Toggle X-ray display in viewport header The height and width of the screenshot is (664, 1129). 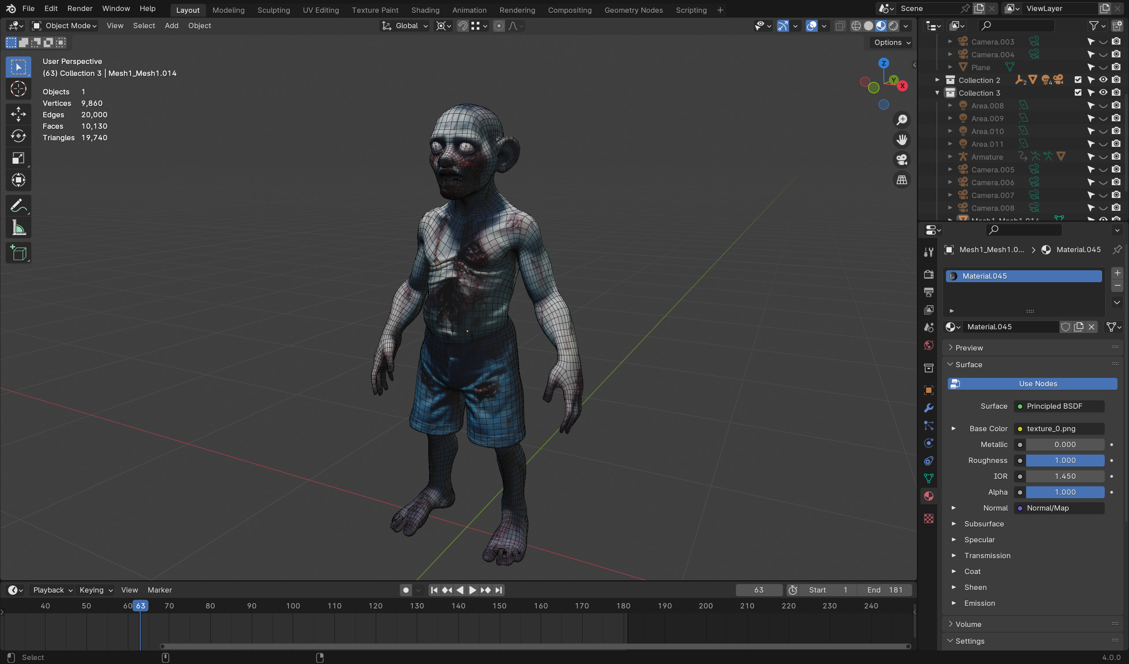point(840,26)
